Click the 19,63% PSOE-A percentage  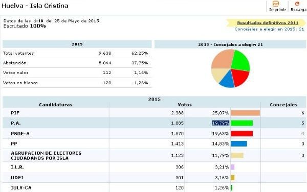point(221,134)
